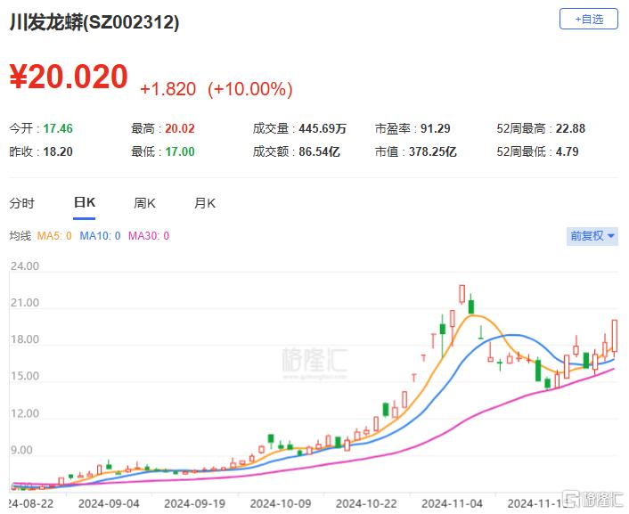Expand the 前复权 adjustment dropdown
Screen dimensions: 629x514
592,236
